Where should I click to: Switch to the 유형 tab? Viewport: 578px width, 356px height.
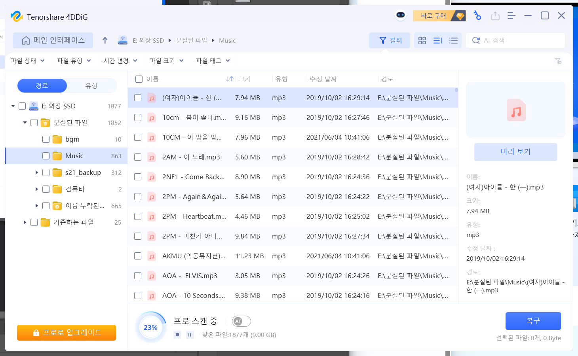[x=91, y=85]
